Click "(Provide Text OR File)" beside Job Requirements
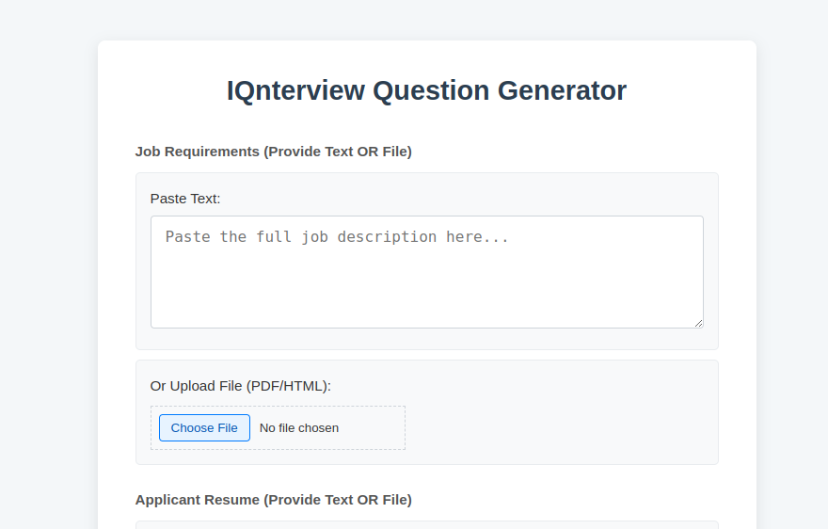 338,152
